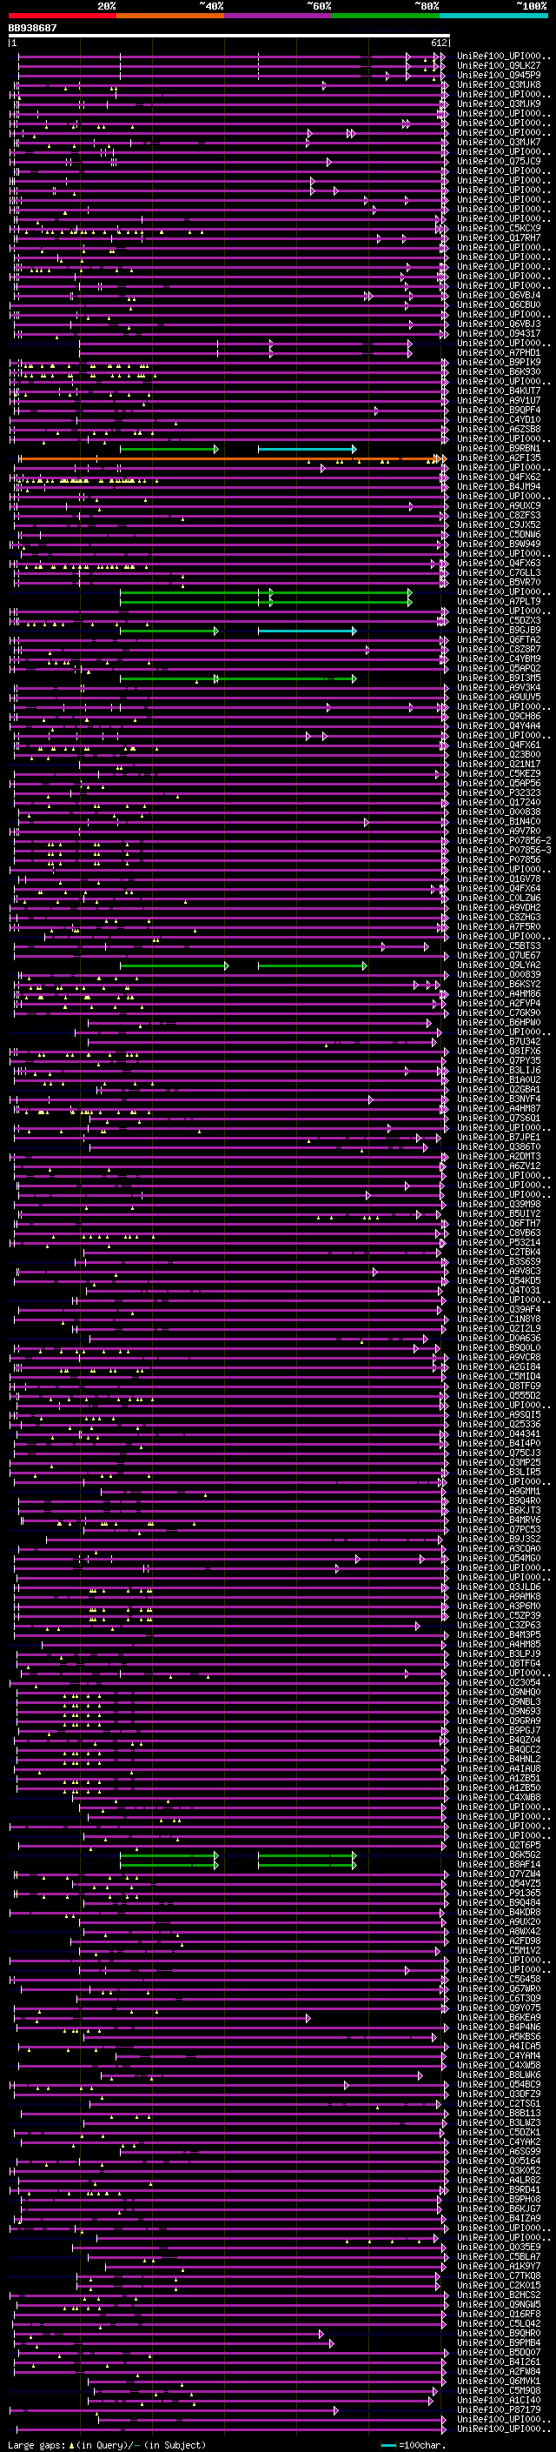The height and width of the screenshot is (2452, 556).
Task: Click the UniRef100_P32323 label
Action: tap(499, 793)
